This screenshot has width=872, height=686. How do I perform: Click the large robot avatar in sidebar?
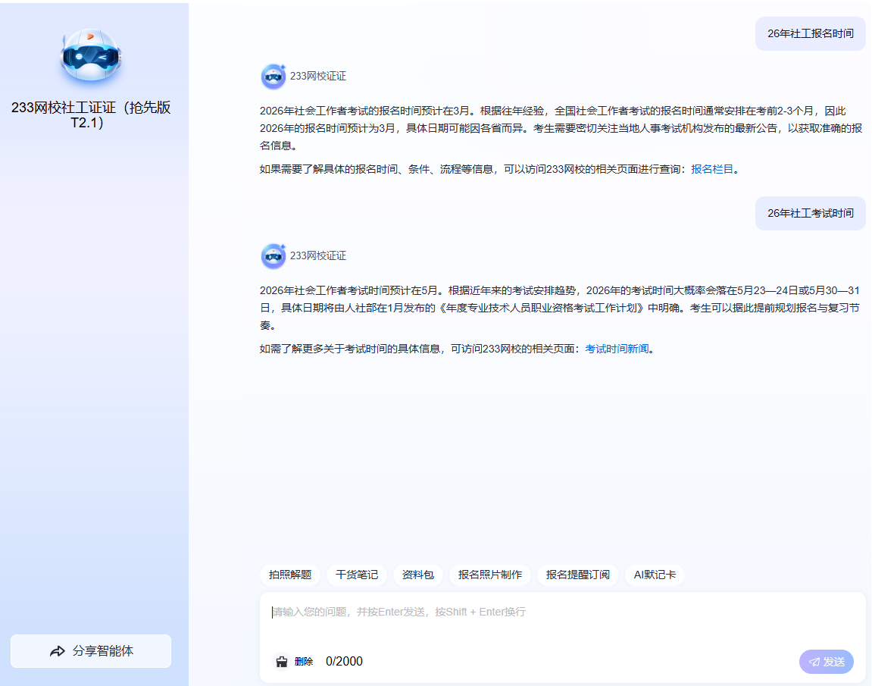(x=91, y=57)
